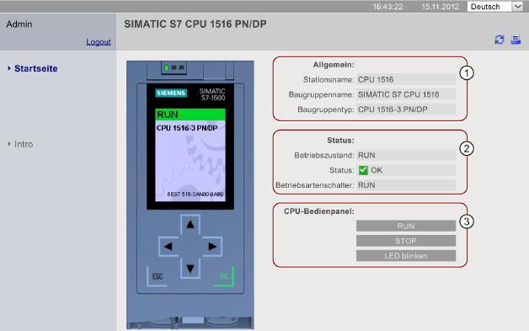This screenshot has width=529, height=331.
Task: Click the print page icon
Action: tap(516, 40)
